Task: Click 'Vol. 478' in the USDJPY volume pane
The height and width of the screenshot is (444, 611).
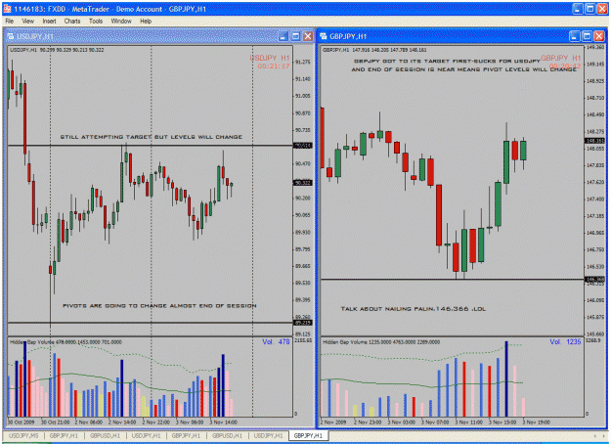Action: tap(276, 342)
